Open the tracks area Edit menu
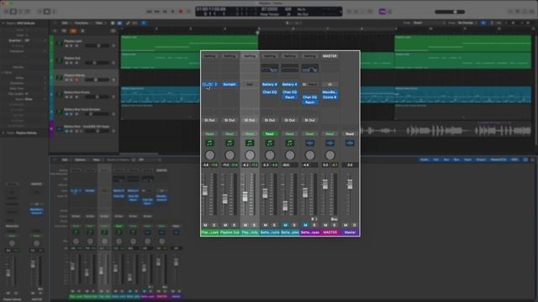Screen dimensions: 538x302 65,23
